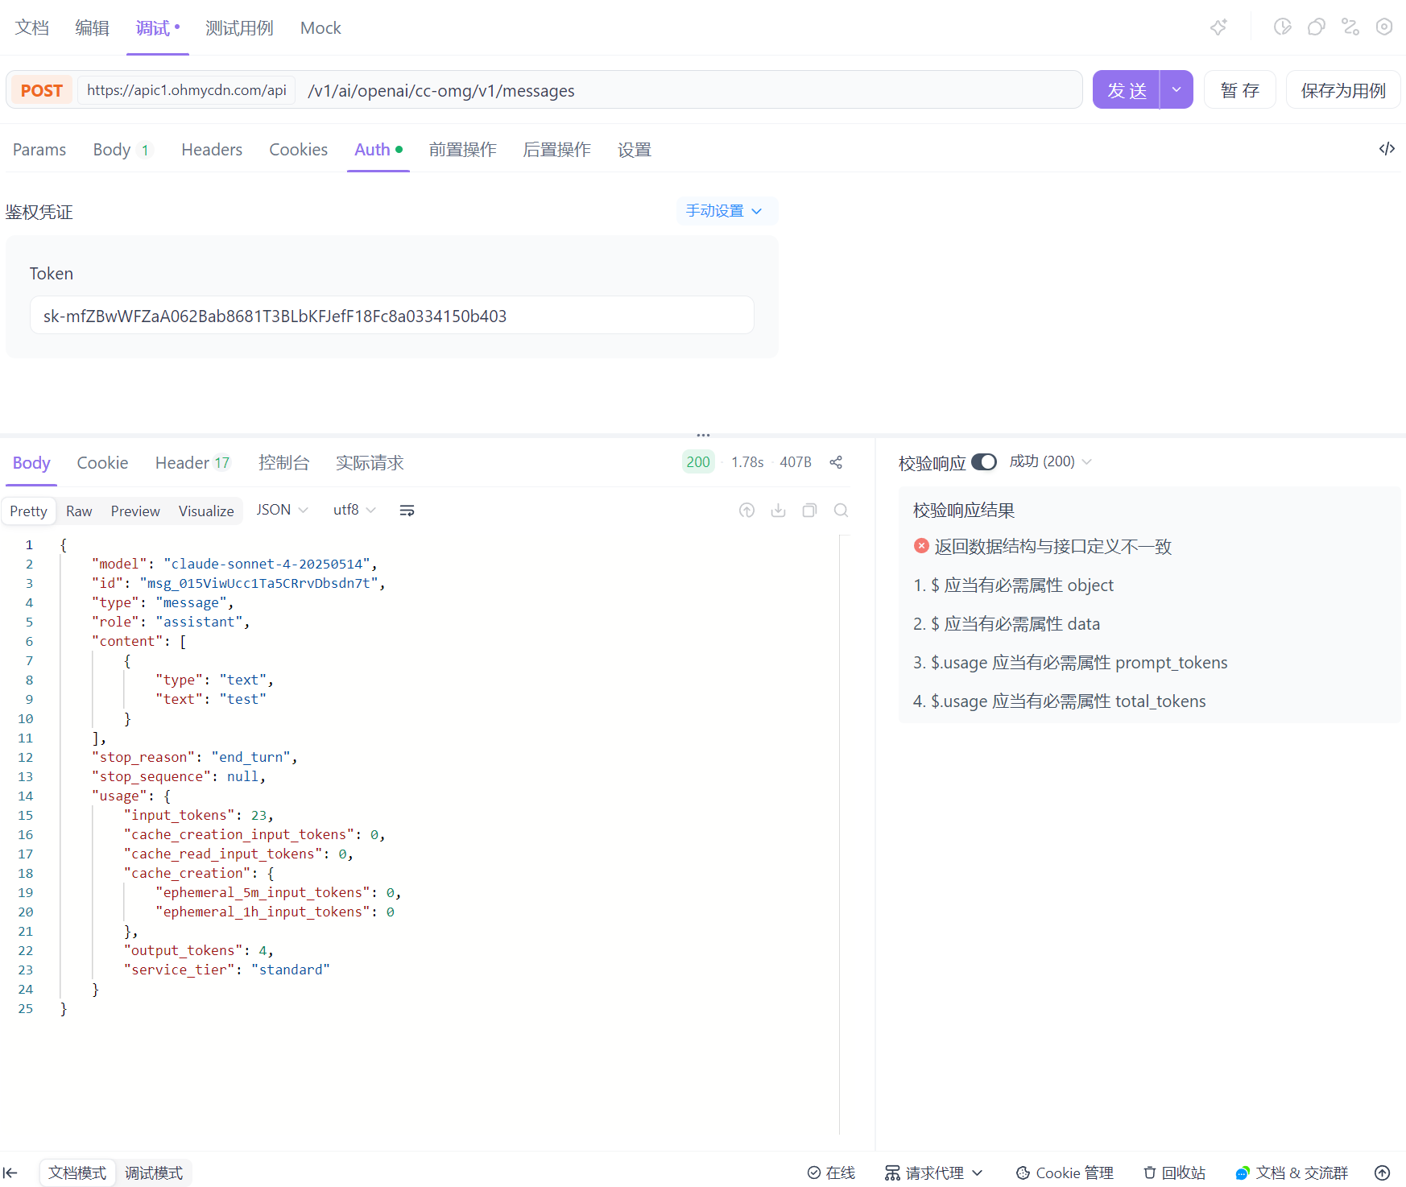Switch to the 测试用例 tab
This screenshot has height=1187, width=1406.
click(x=239, y=28)
